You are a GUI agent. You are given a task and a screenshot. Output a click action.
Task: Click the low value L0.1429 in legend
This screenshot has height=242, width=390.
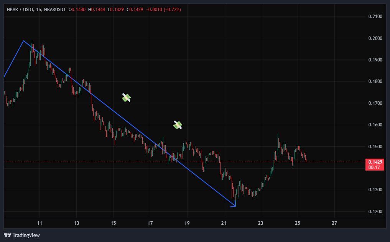point(115,9)
